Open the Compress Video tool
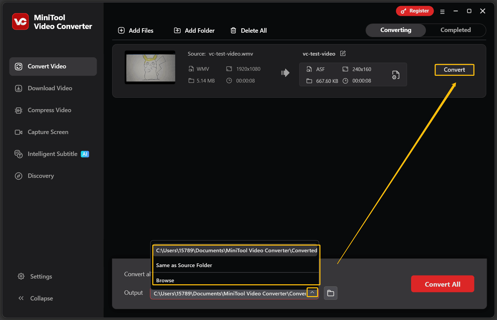 (49, 110)
